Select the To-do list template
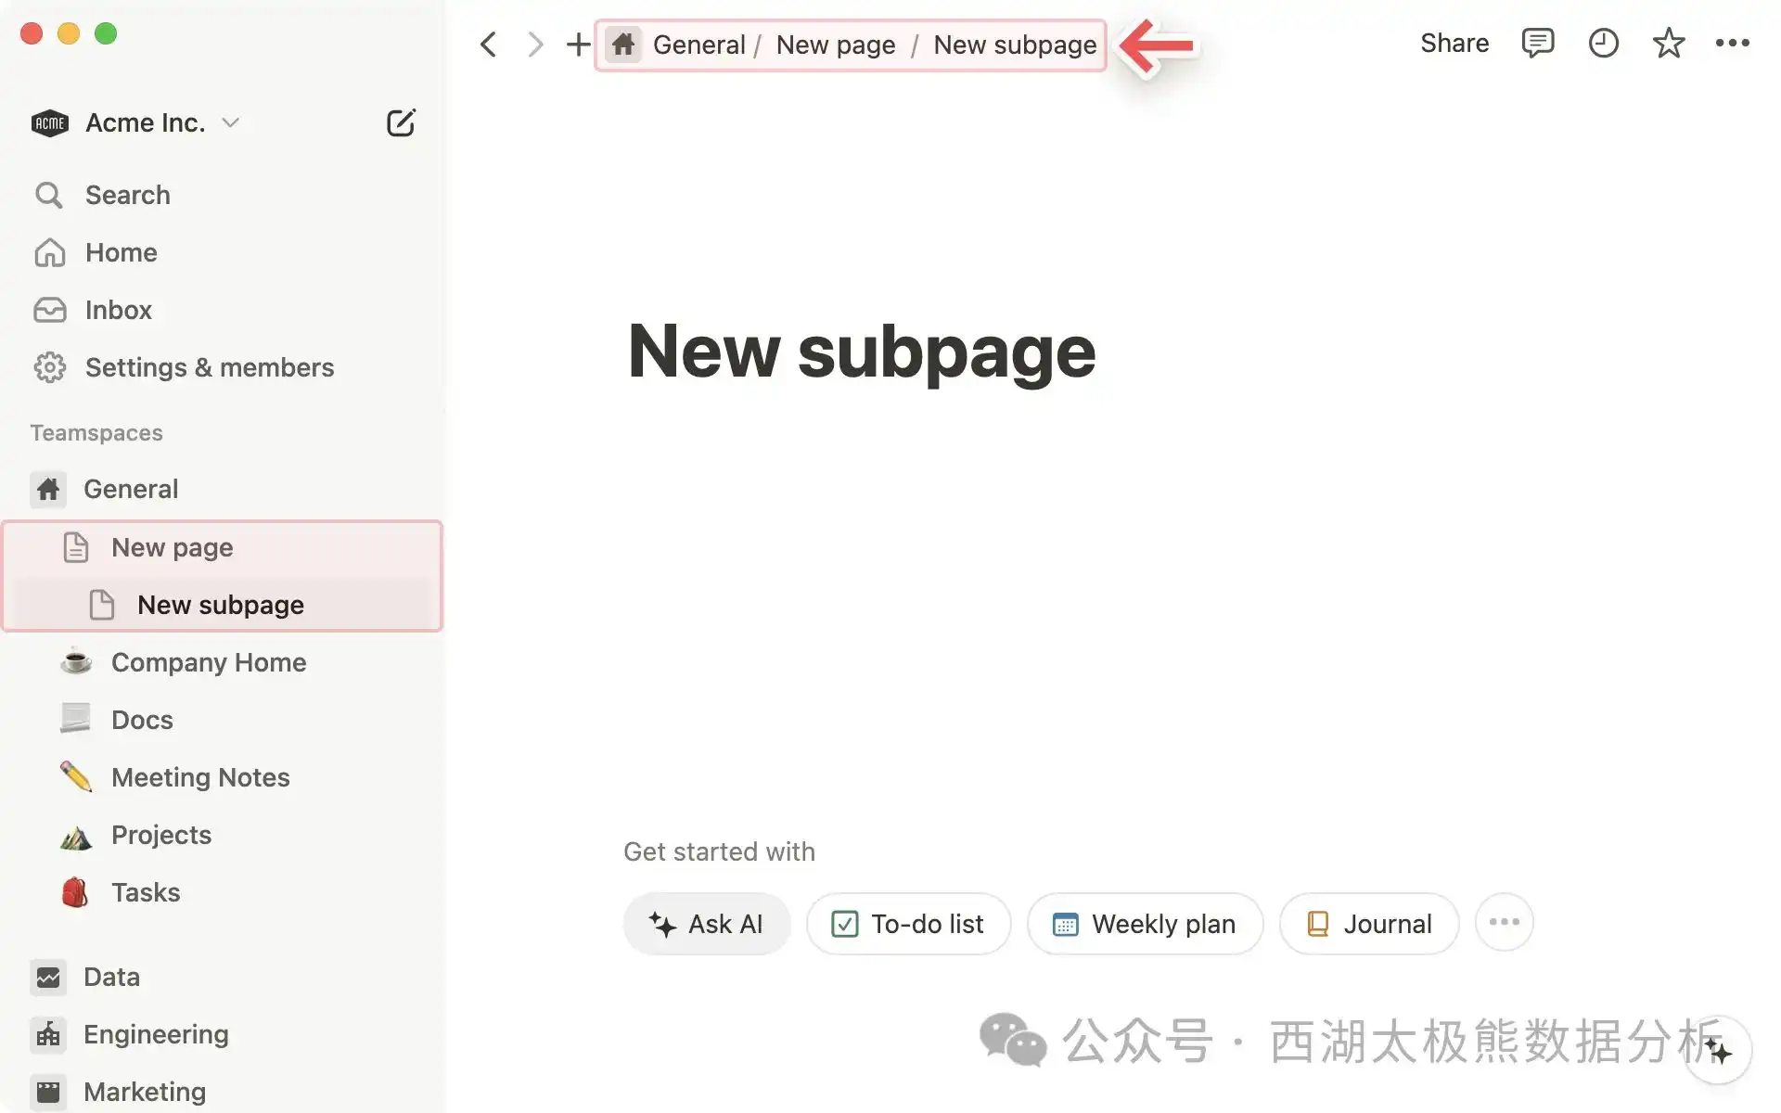The image size is (1781, 1113). [x=908, y=924]
